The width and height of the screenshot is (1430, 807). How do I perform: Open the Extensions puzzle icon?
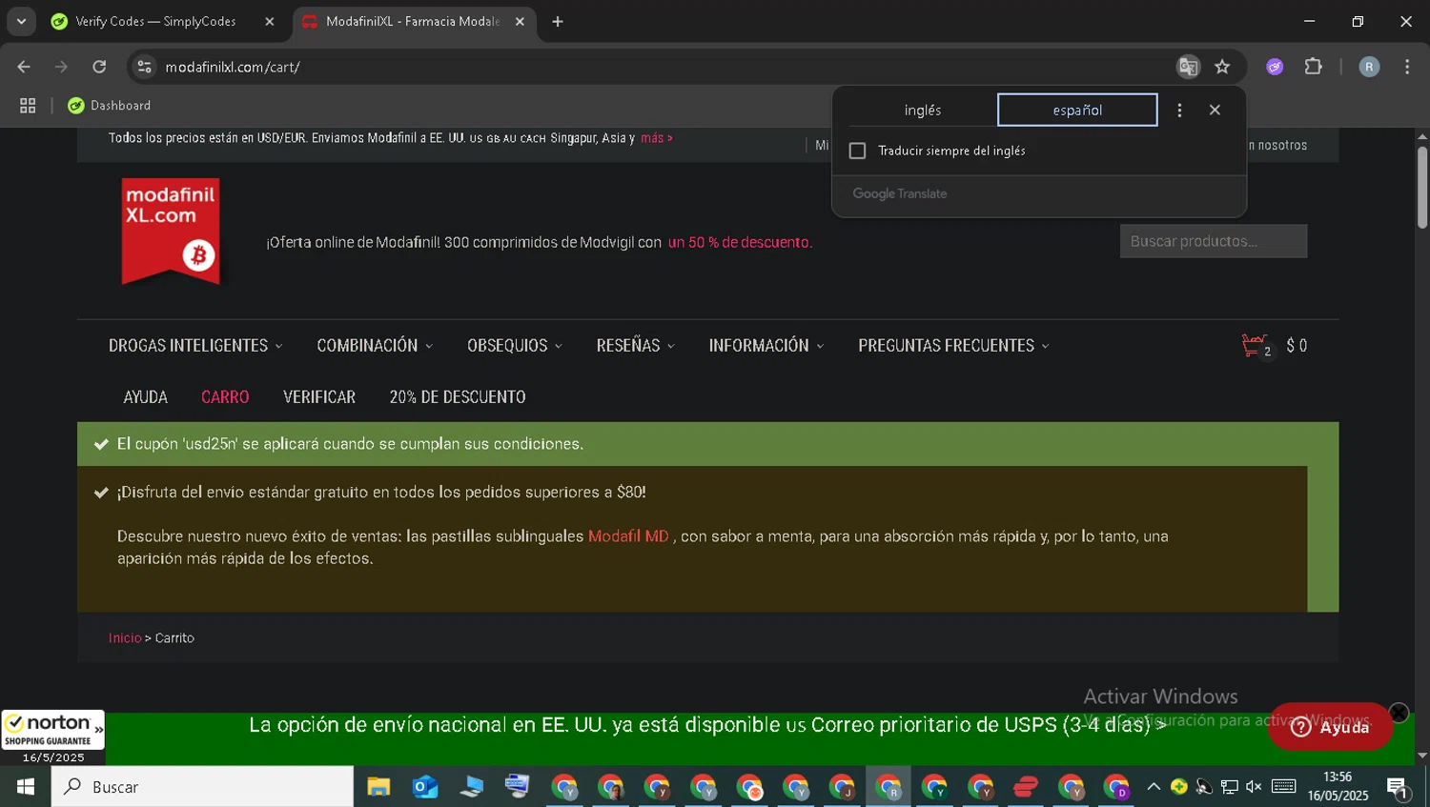coord(1314,67)
